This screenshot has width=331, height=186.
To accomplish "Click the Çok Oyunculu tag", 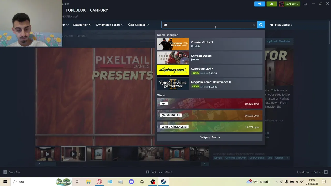I will pos(257,158).
